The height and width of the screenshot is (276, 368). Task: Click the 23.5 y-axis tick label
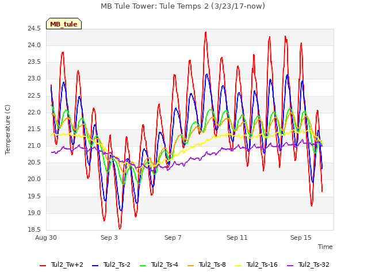34,62
